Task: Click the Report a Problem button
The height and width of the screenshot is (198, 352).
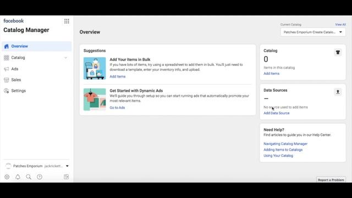Action: tap(331, 180)
